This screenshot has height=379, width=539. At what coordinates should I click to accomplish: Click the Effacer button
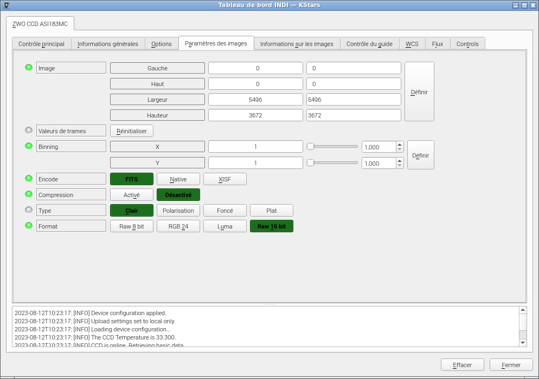point(463,365)
